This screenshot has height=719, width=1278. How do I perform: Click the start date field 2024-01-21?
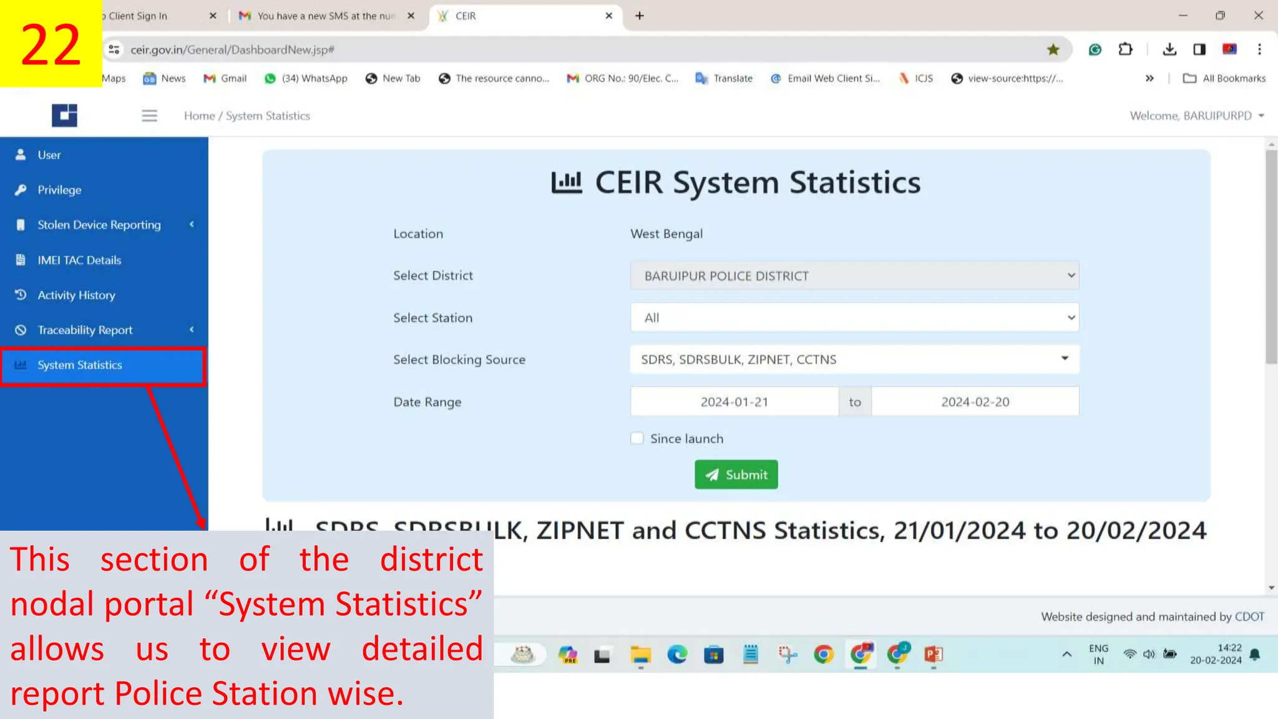pyautogui.click(x=734, y=401)
